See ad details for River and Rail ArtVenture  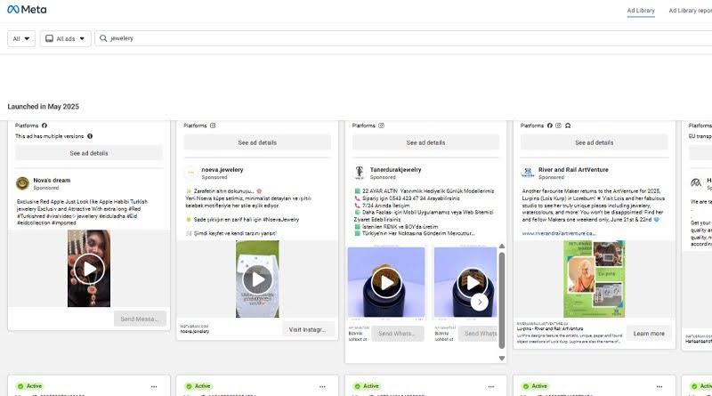click(x=594, y=142)
